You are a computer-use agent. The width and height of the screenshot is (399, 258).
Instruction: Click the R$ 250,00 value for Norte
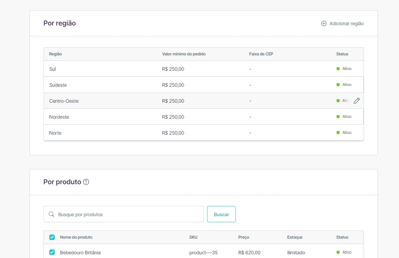point(173,133)
